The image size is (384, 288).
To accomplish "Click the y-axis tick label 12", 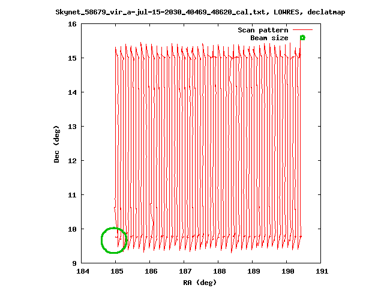I will coord(72,161).
